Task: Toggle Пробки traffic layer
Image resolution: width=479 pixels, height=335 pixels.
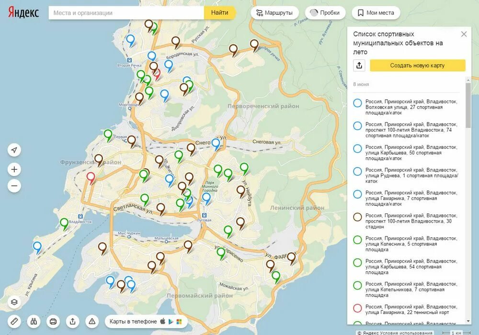Action: click(325, 13)
